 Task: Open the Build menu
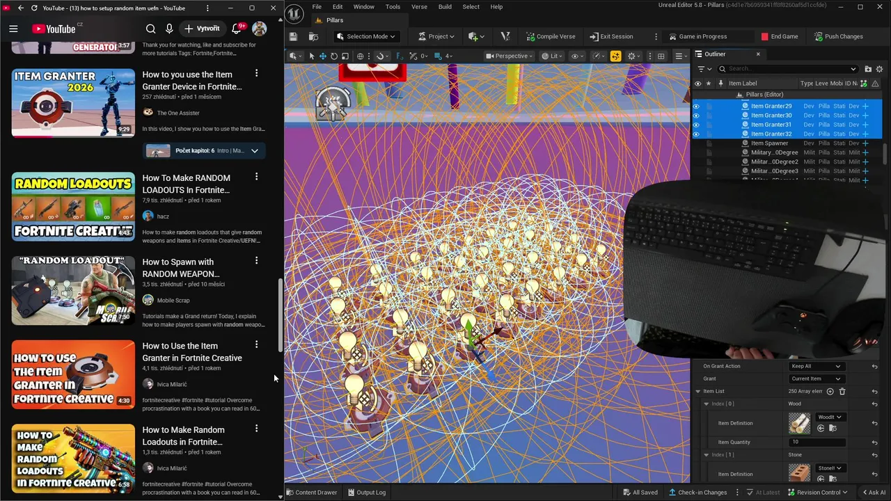click(x=445, y=7)
